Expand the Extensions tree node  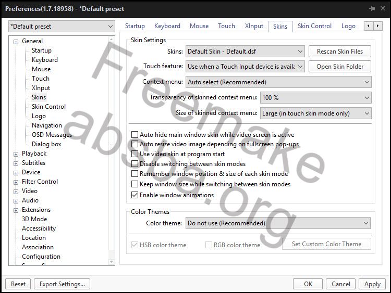(16, 210)
